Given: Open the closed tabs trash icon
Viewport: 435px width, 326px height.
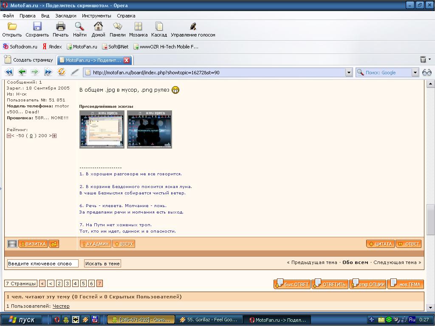Looking at the screenshot, I should click(423, 59).
